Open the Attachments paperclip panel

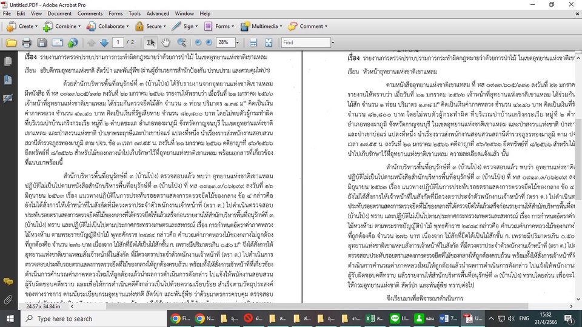8,300
